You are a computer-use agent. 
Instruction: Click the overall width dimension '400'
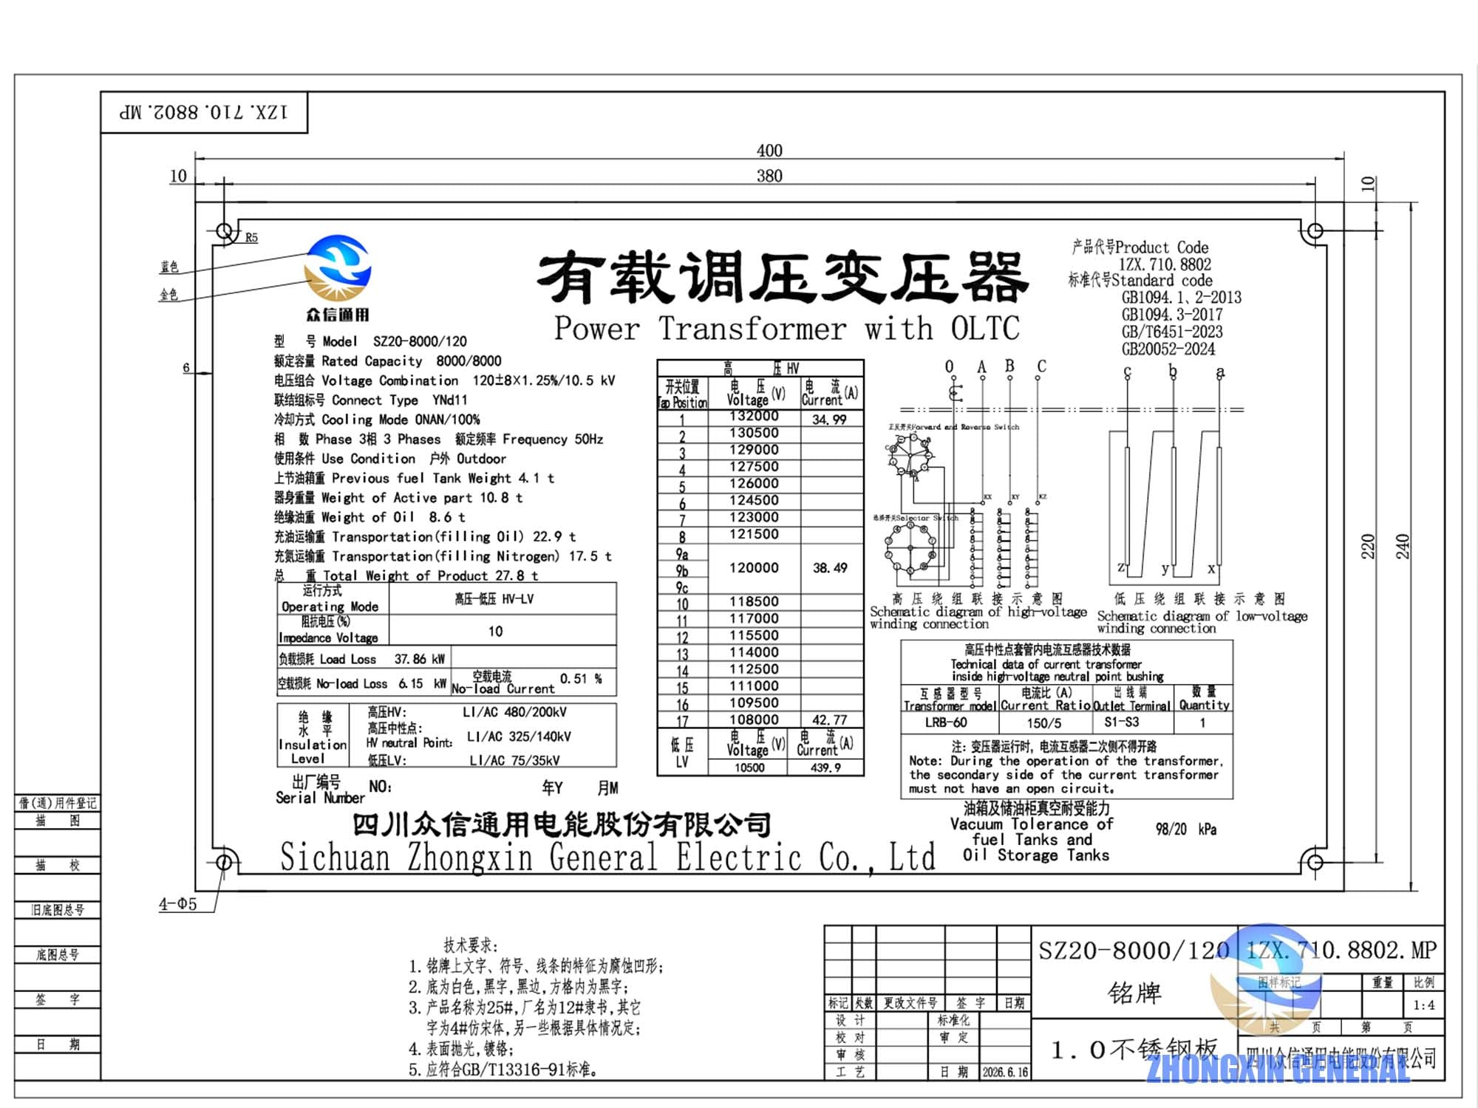[x=769, y=151]
